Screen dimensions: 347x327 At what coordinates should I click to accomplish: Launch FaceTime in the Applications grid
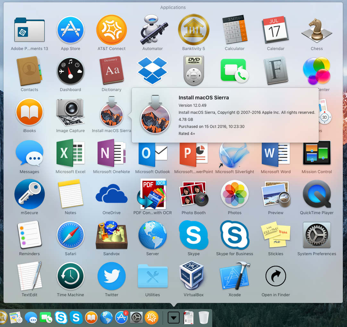tap(234, 70)
